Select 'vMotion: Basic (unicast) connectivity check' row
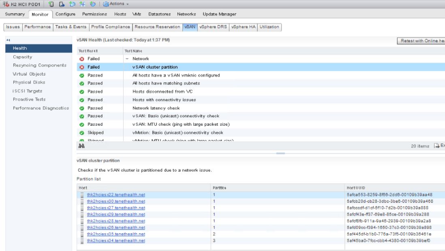Image resolution: width=445 pixels, height=251 pixels. 261,133
